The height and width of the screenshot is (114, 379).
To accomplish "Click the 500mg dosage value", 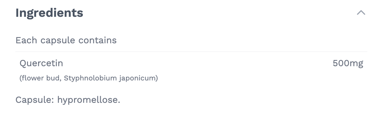I will tap(348, 63).
